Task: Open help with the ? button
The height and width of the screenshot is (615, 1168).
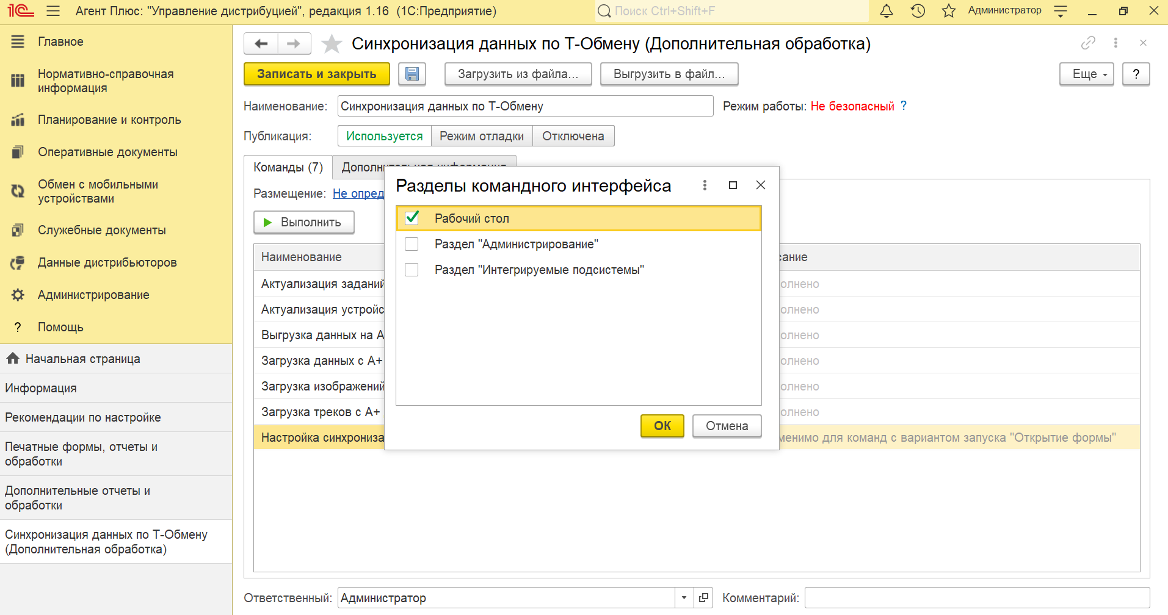Action: pyautogui.click(x=1136, y=74)
